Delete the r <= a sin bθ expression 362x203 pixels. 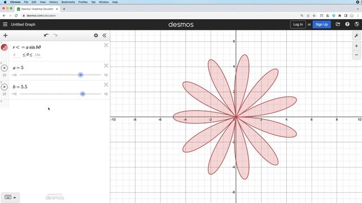pyautogui.click(x=106, y=45)
